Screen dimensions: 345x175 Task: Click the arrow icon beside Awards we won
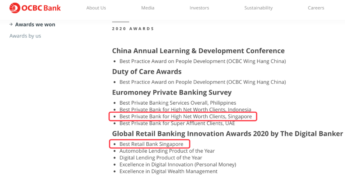pos(11,24)
